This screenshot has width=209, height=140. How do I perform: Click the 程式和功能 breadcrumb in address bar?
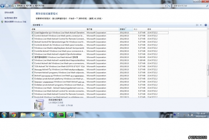(40, 6)
